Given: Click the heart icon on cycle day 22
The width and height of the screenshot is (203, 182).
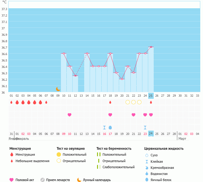Looking at the screenshot, I should [x=133, y=115].
